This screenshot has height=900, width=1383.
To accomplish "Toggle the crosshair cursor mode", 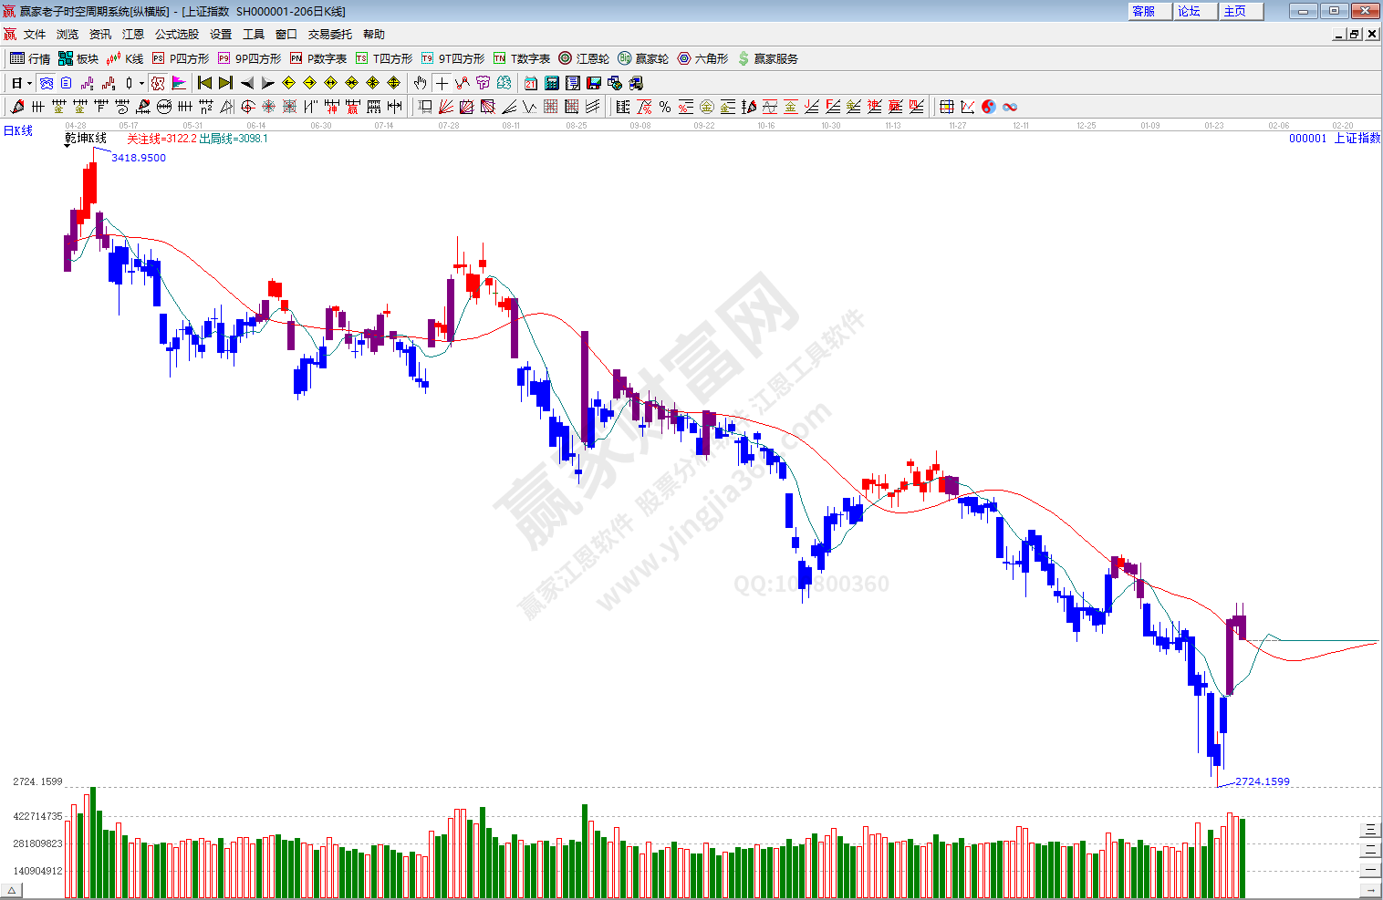I will point(442,83).
